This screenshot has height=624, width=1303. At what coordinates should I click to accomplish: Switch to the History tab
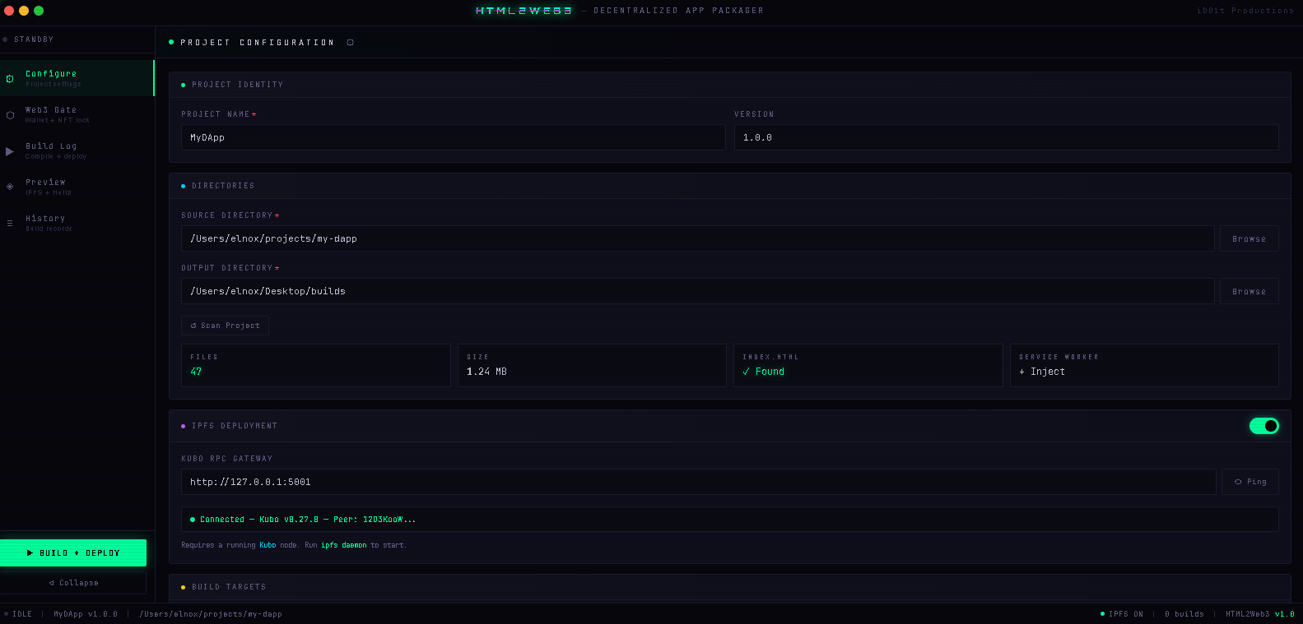tap(45, 223)
